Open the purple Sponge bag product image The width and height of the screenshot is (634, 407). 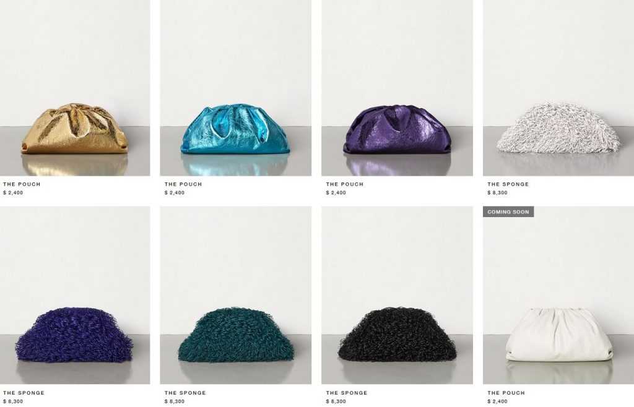point(75,295)
